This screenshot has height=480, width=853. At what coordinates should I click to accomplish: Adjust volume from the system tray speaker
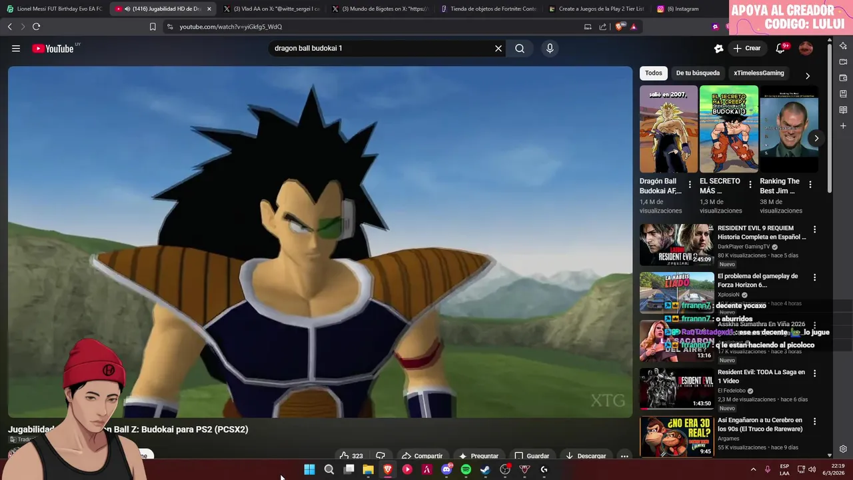[x=812, y=469]
